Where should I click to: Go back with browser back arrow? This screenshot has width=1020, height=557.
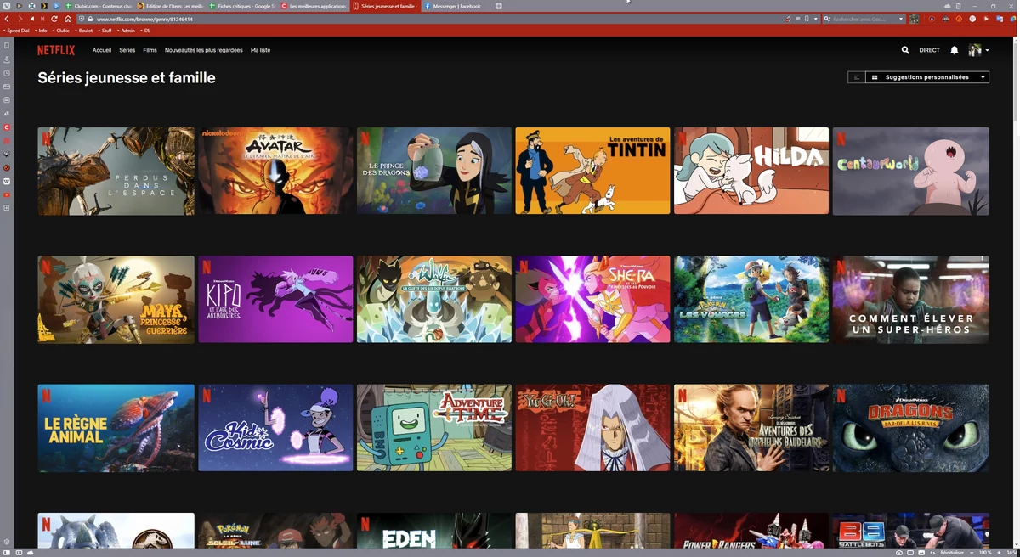pyautogui.click(x=7, y=19)
